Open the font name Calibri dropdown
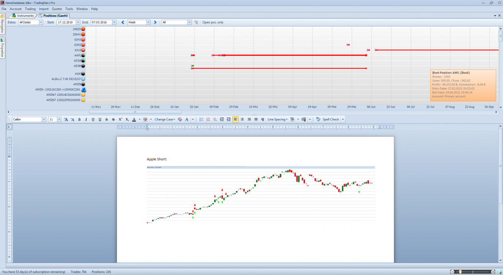The width and height of the screenshot is (503, 275). [x=44, y=119]
